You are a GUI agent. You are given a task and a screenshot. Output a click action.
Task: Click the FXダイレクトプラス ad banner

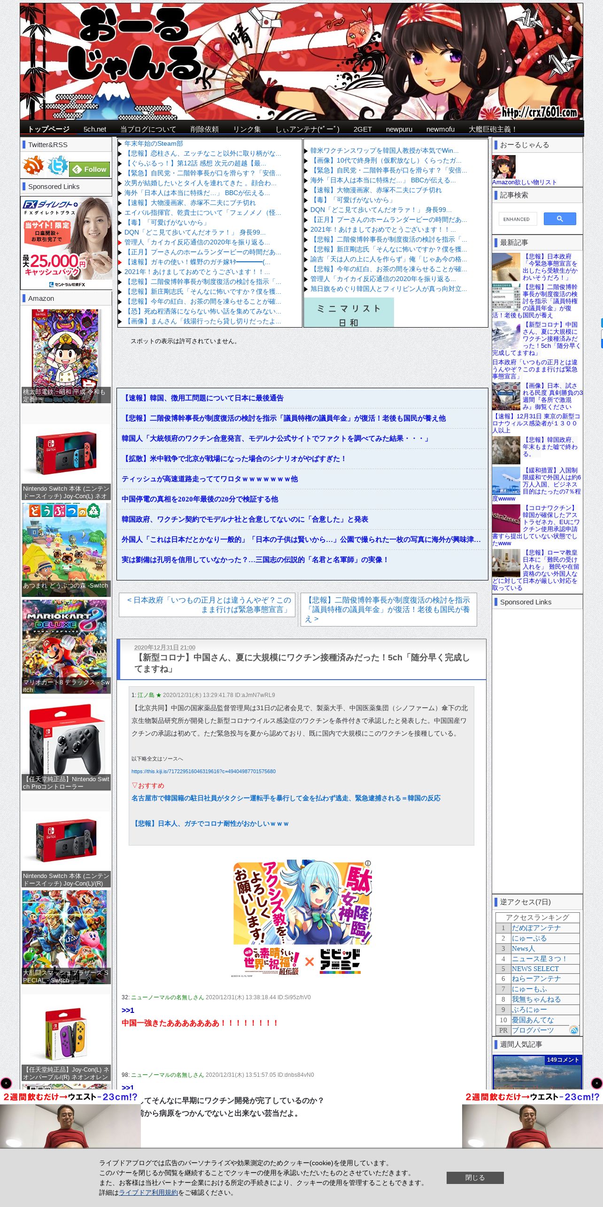(x=66, y=243)
